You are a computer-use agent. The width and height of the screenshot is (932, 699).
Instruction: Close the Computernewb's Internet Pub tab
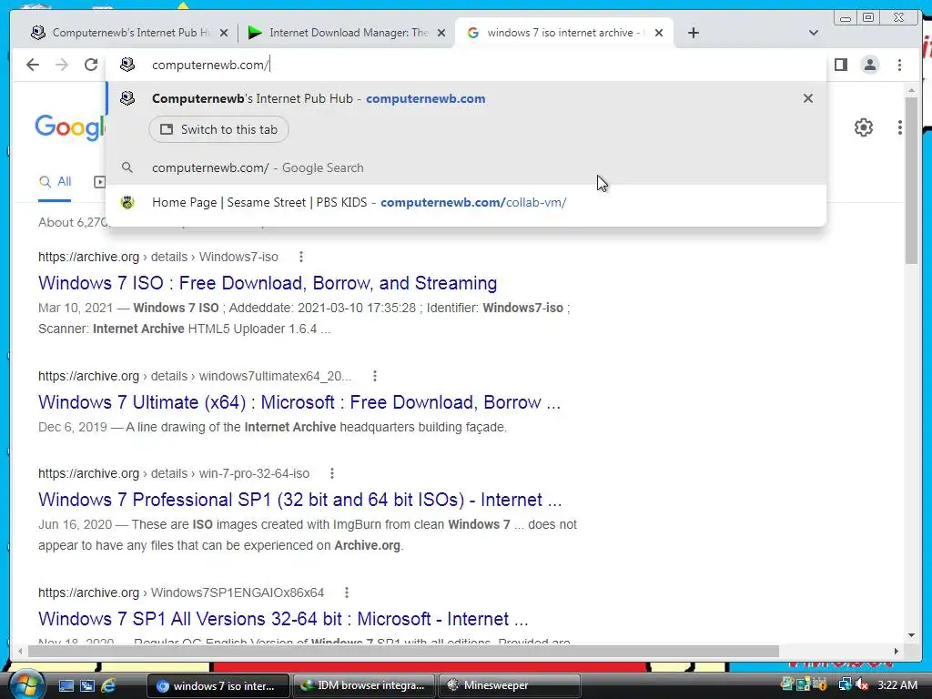(x=224, y=33)
